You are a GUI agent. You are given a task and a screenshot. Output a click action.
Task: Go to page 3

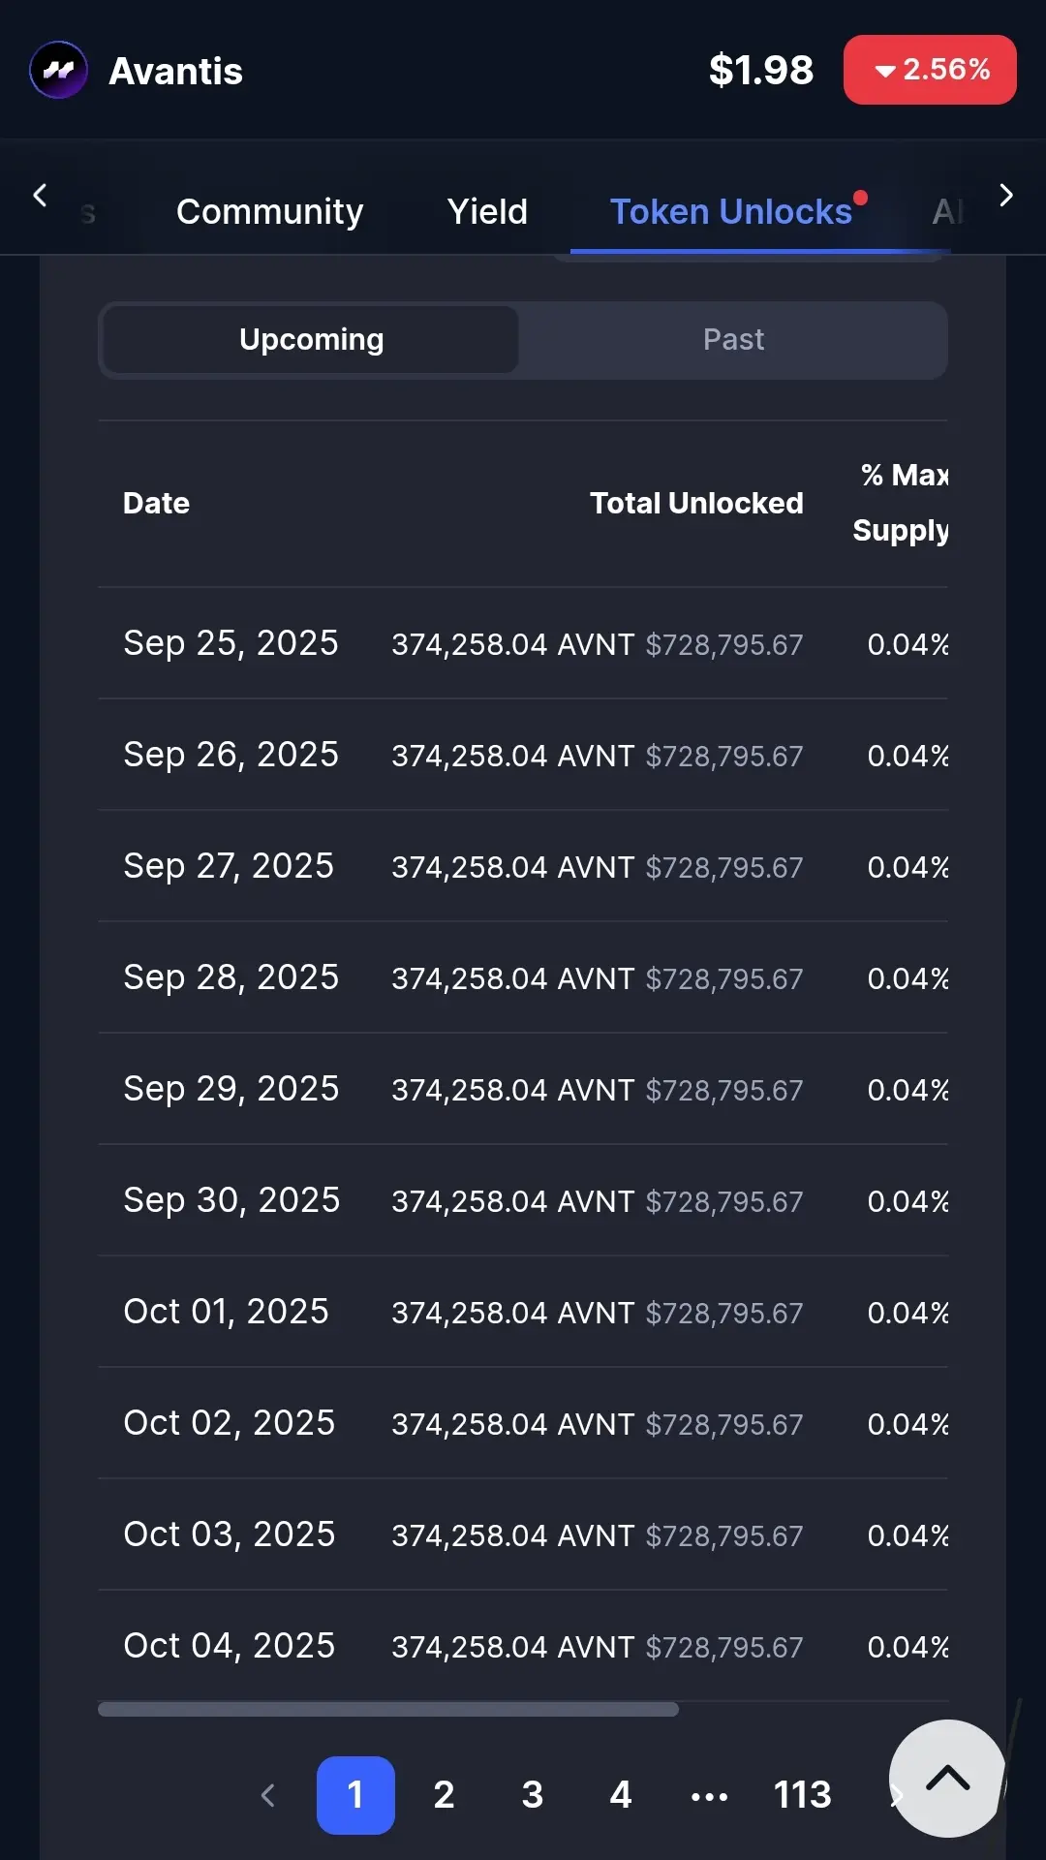532,1795
